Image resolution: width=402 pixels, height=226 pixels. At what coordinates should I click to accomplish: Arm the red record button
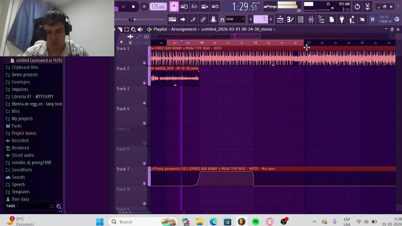[144, 7]
